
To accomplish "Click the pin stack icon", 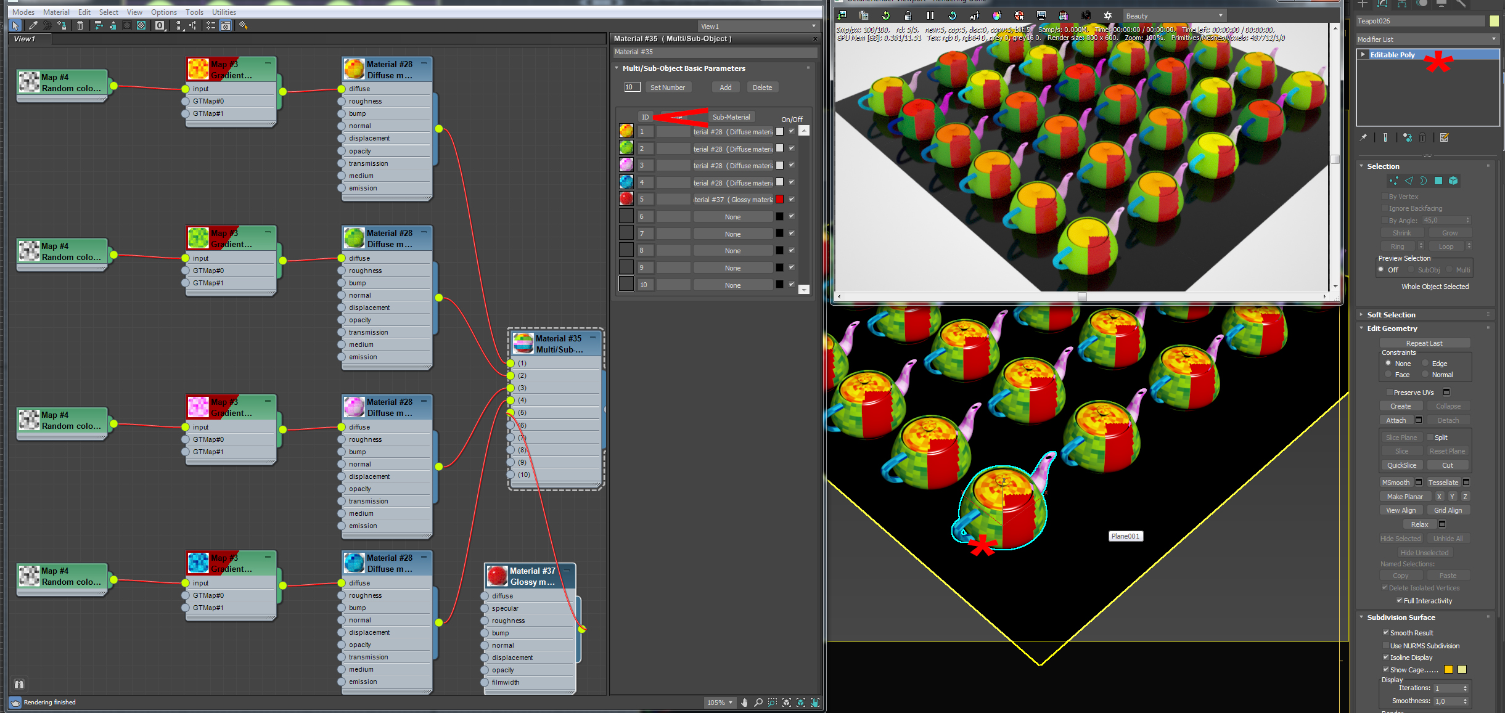I will click(x=1363, y=137).
